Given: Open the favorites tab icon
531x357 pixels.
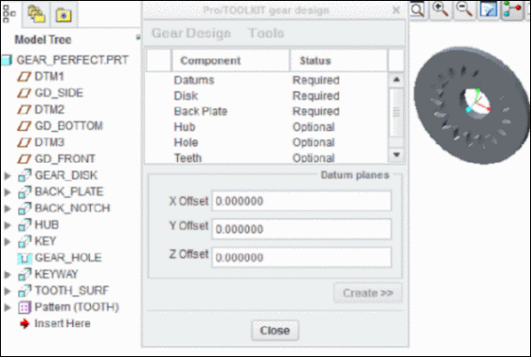Looking at the screenshot, I should coord(64,15).
